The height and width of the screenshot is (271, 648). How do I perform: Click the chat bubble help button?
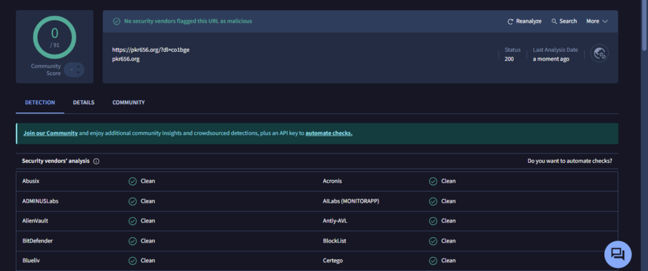pyautogui.click(x=618, y=254)
